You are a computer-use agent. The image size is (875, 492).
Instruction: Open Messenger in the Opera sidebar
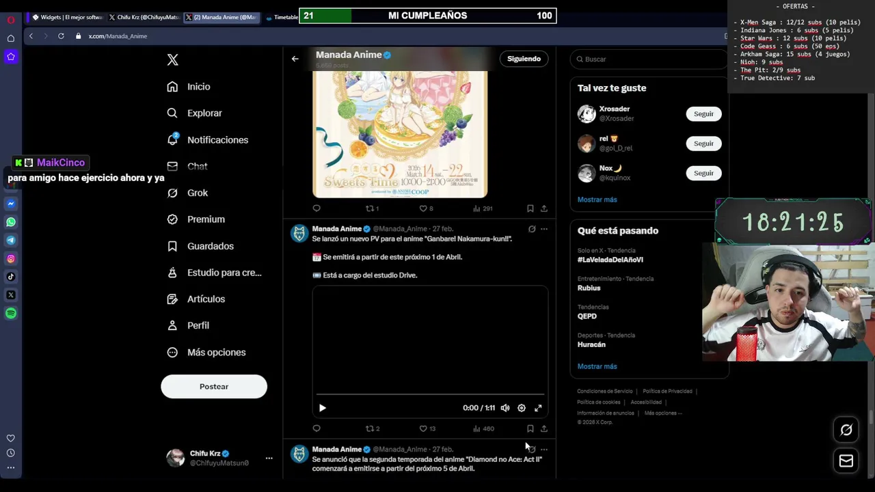[11, 204]
